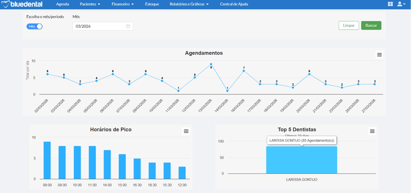
Task: Click the 03/2026 month input field
Action: (x=103, y=26)
